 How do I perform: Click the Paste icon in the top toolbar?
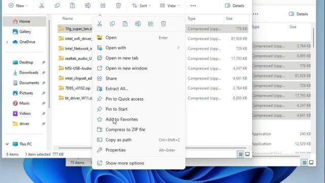(x=72, y=6)
